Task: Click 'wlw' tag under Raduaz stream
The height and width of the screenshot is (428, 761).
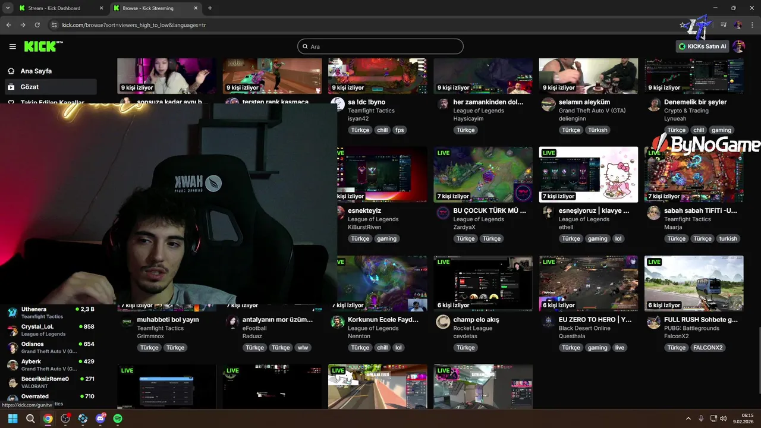Action: pos(303,348)
